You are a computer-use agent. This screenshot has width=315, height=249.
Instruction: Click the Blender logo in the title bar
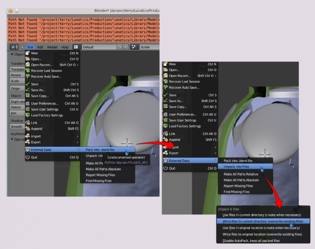tap(10, 11)
